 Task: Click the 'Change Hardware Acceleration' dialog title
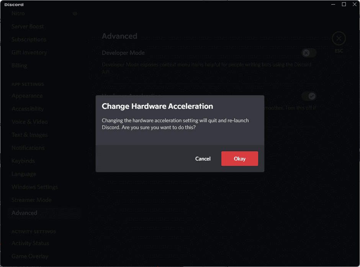point(157,106)
